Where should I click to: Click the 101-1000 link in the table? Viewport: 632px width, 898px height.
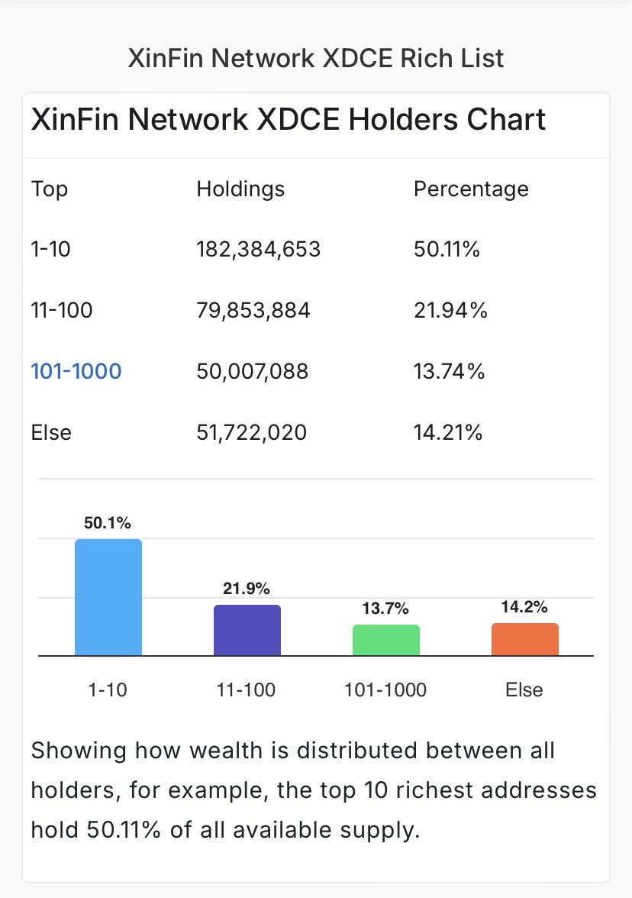[76, 372]
